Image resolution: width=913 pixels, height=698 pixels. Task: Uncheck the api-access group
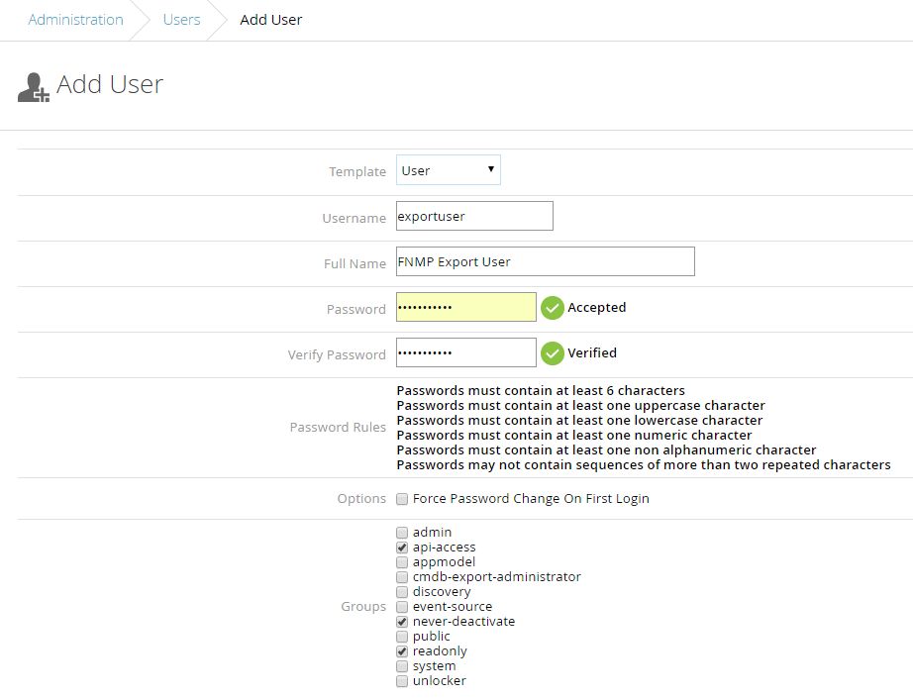tap(402, 548)
